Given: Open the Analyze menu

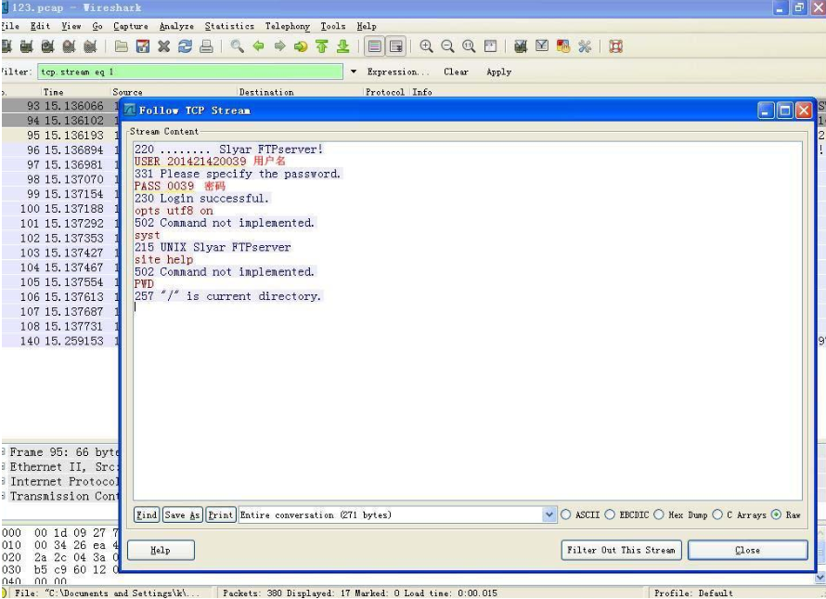Looking at the screenshot, I should [x=176, y=26].
